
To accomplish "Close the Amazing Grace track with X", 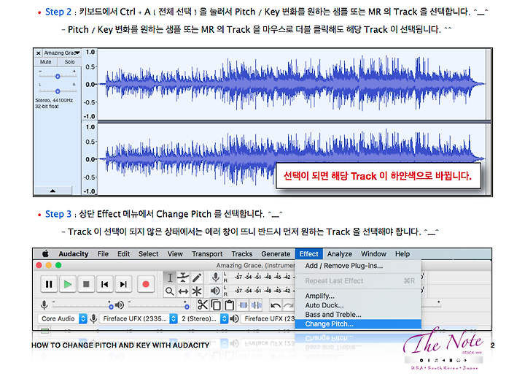I will pos(39,53).
